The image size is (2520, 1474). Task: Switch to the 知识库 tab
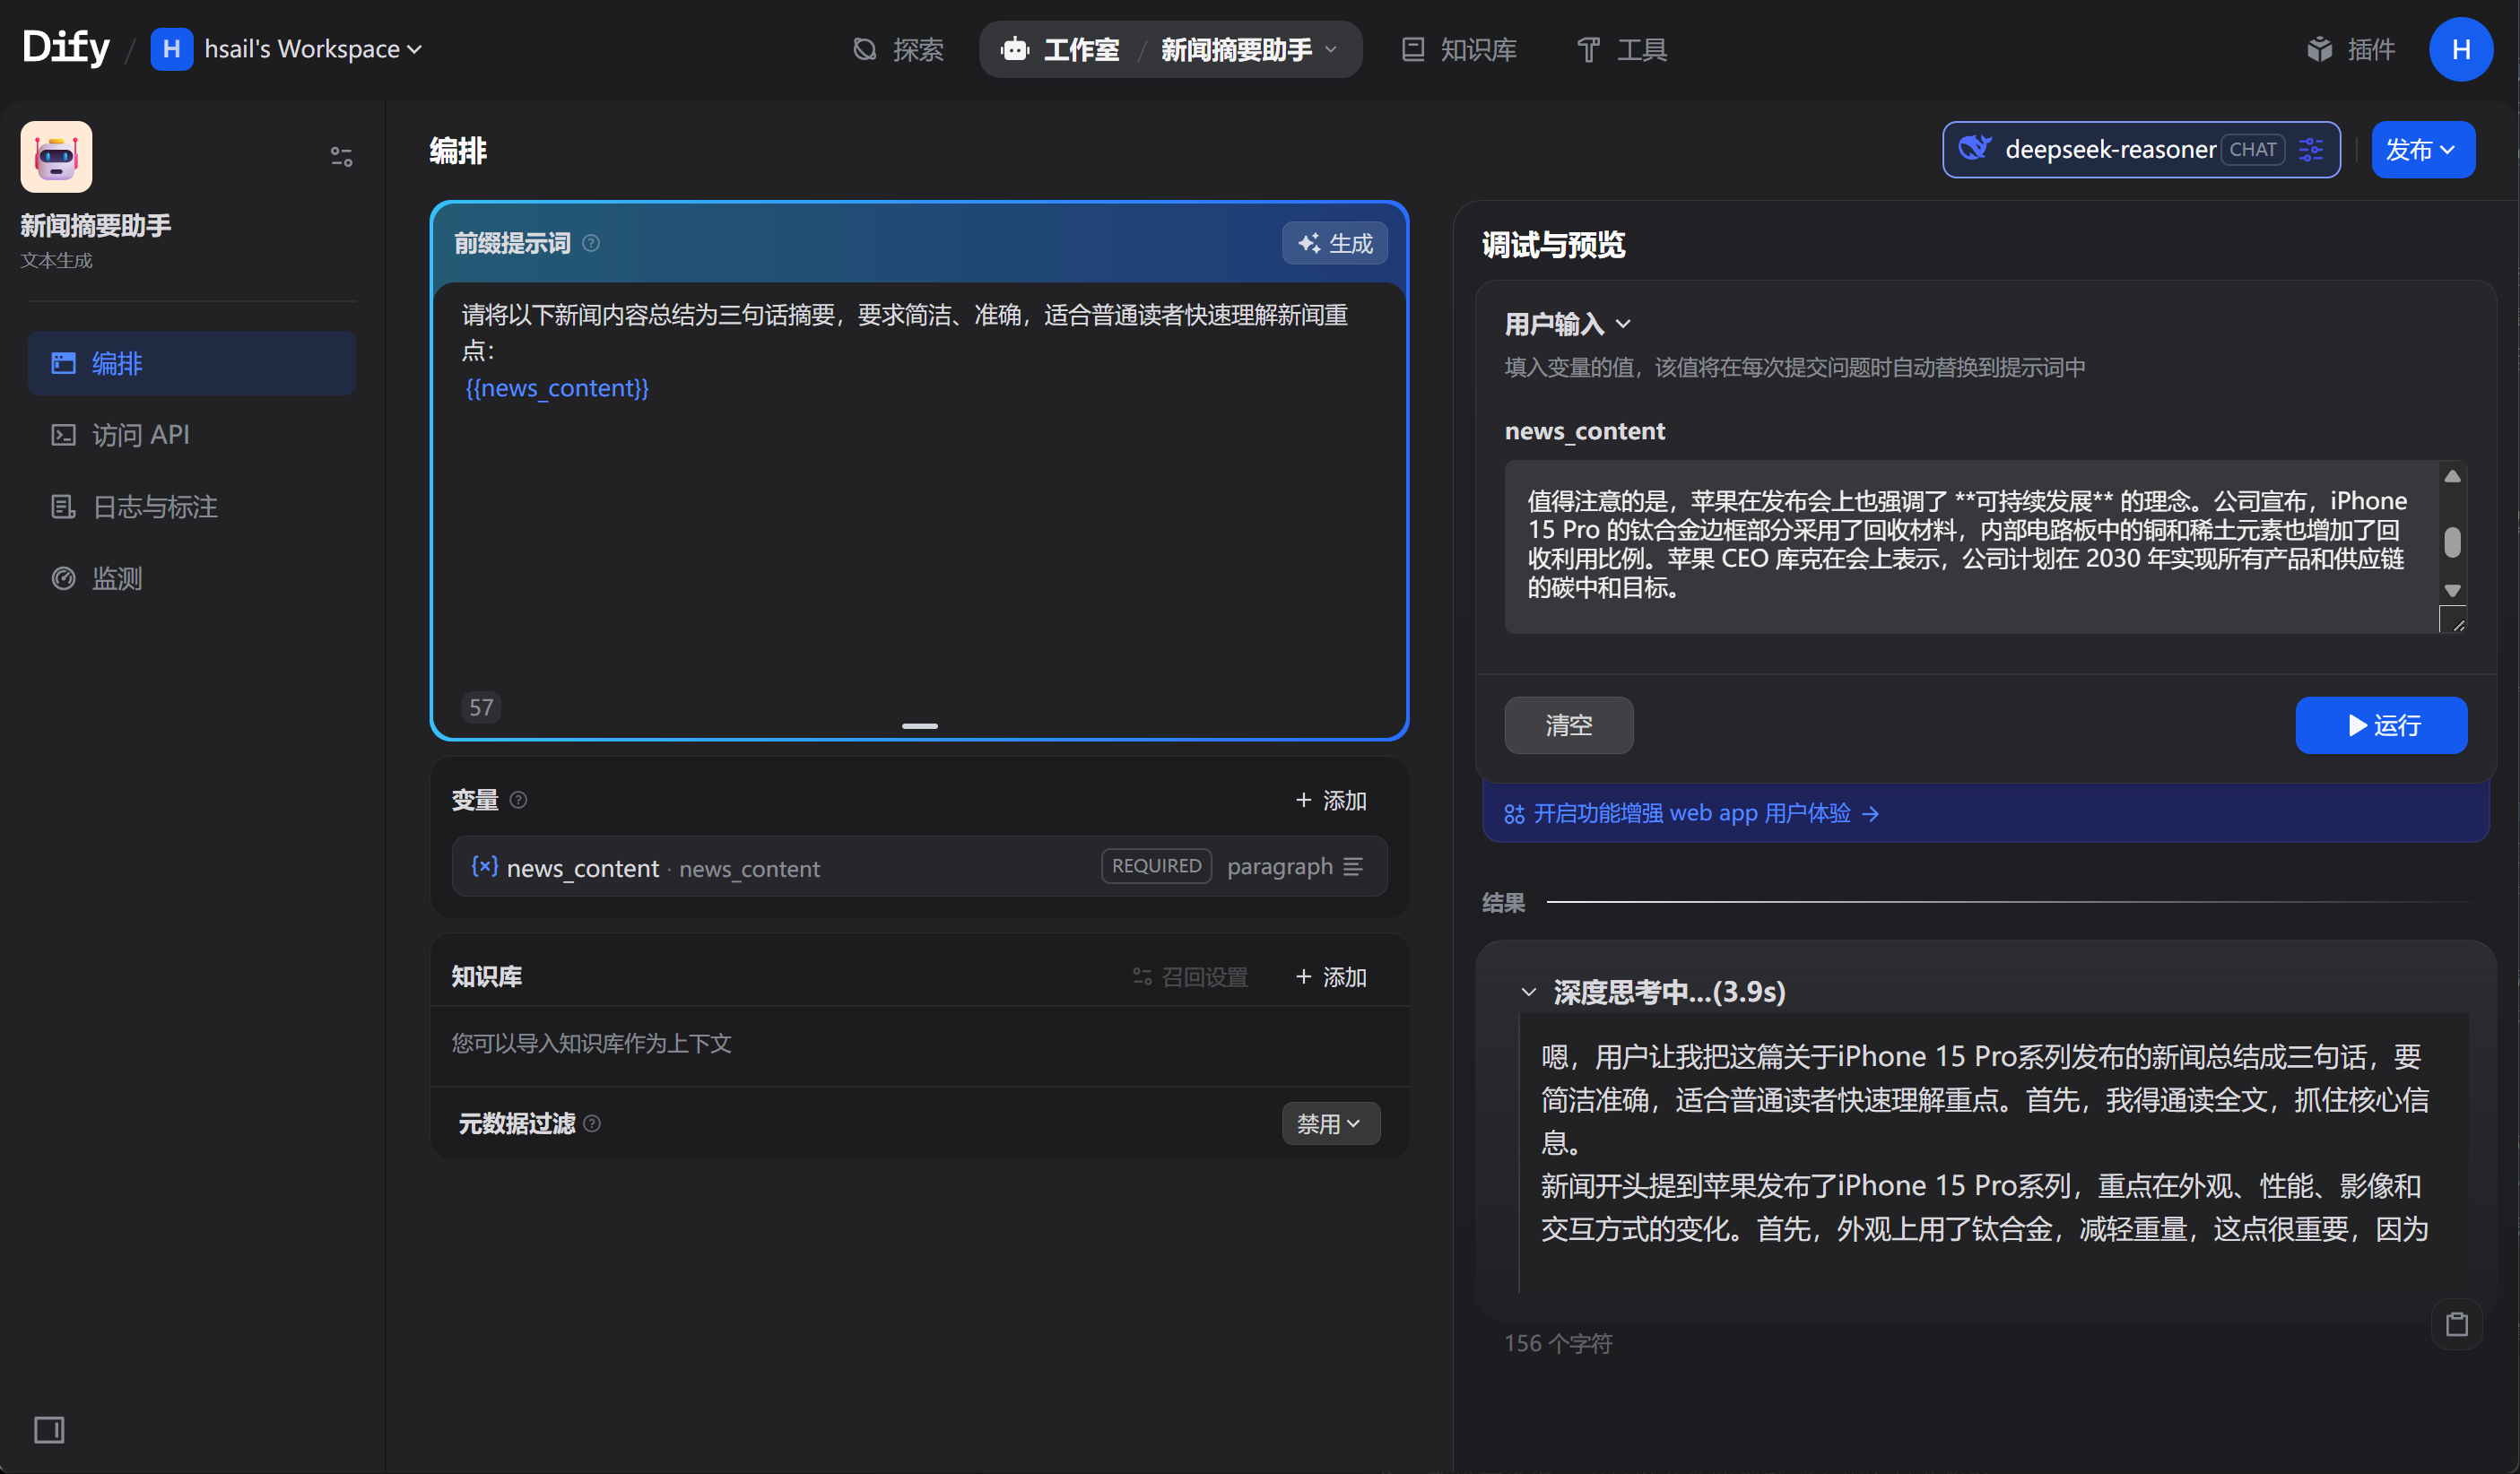click(1459, 49)
